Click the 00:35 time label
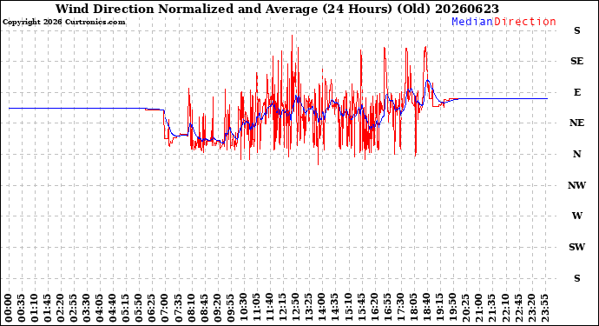Screen dimensions: 599x326 [x=22, y=309]
